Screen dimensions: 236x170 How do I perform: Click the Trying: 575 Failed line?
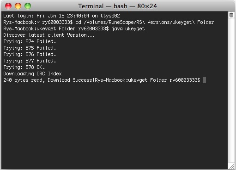[30, 48]
